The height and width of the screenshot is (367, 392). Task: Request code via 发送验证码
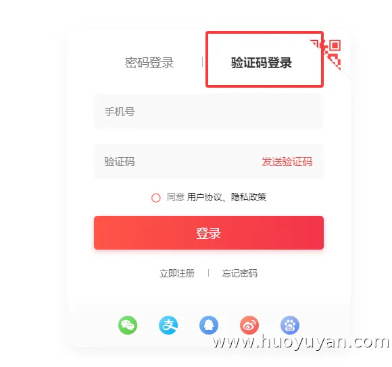tap(287, 162)
